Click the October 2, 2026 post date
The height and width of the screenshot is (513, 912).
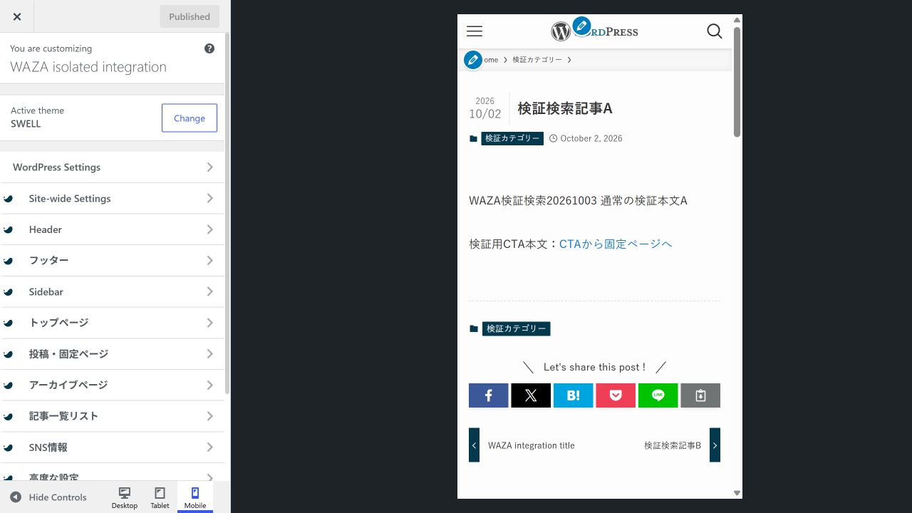click(x=591, y=138)
